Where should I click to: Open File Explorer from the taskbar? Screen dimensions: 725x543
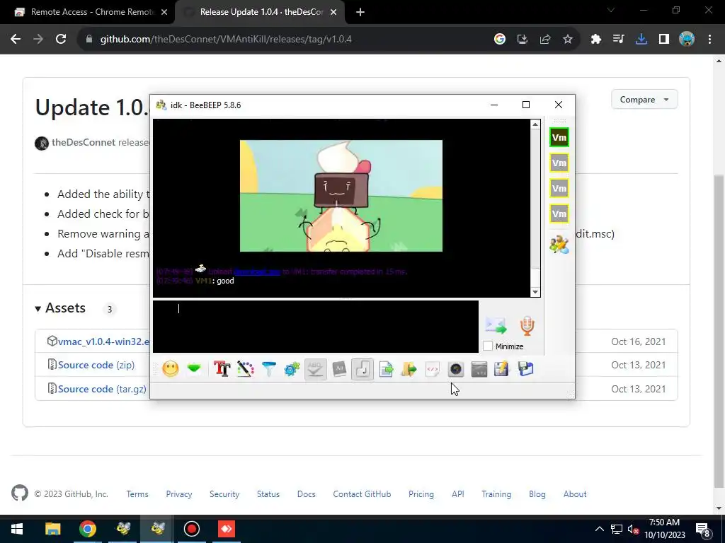[52, 529]
